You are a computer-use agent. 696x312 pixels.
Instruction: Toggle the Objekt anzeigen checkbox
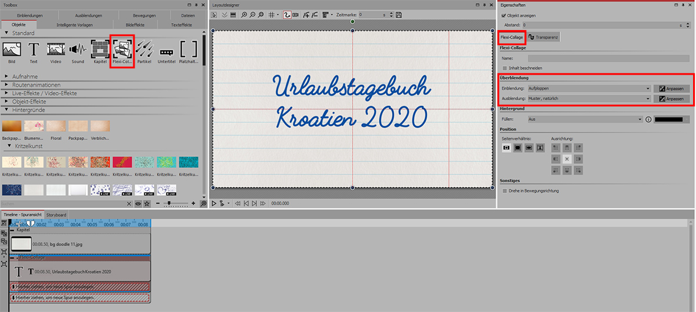pyautogui.click(x=503, y=14)
